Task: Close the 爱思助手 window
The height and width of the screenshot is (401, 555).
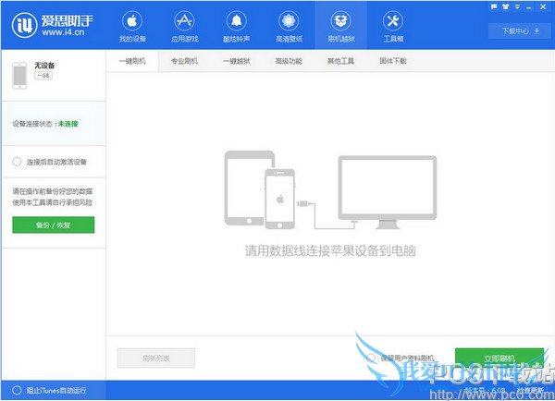Action: 543,6
